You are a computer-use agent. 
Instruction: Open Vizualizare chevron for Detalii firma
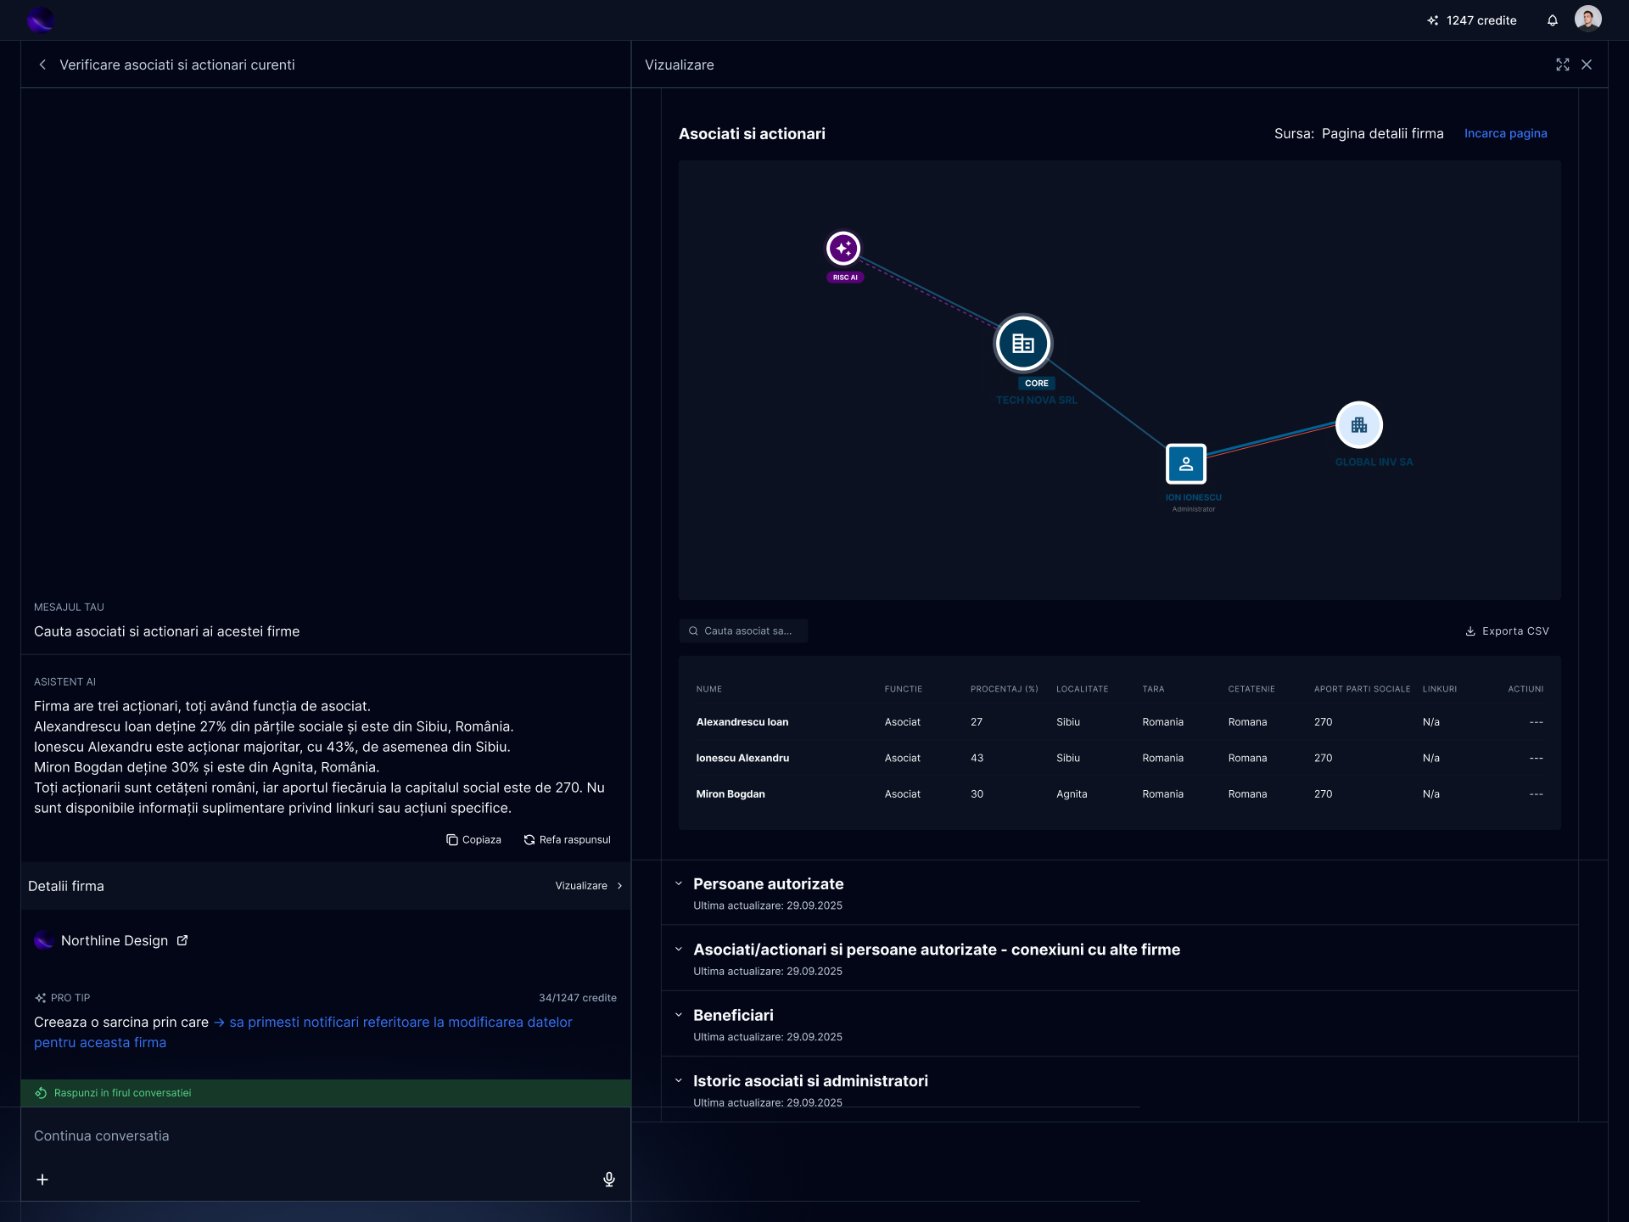pyautogui.click(x=619, y=886)
